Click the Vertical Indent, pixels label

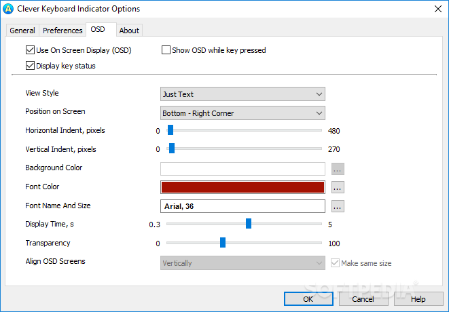pos(60,149)
